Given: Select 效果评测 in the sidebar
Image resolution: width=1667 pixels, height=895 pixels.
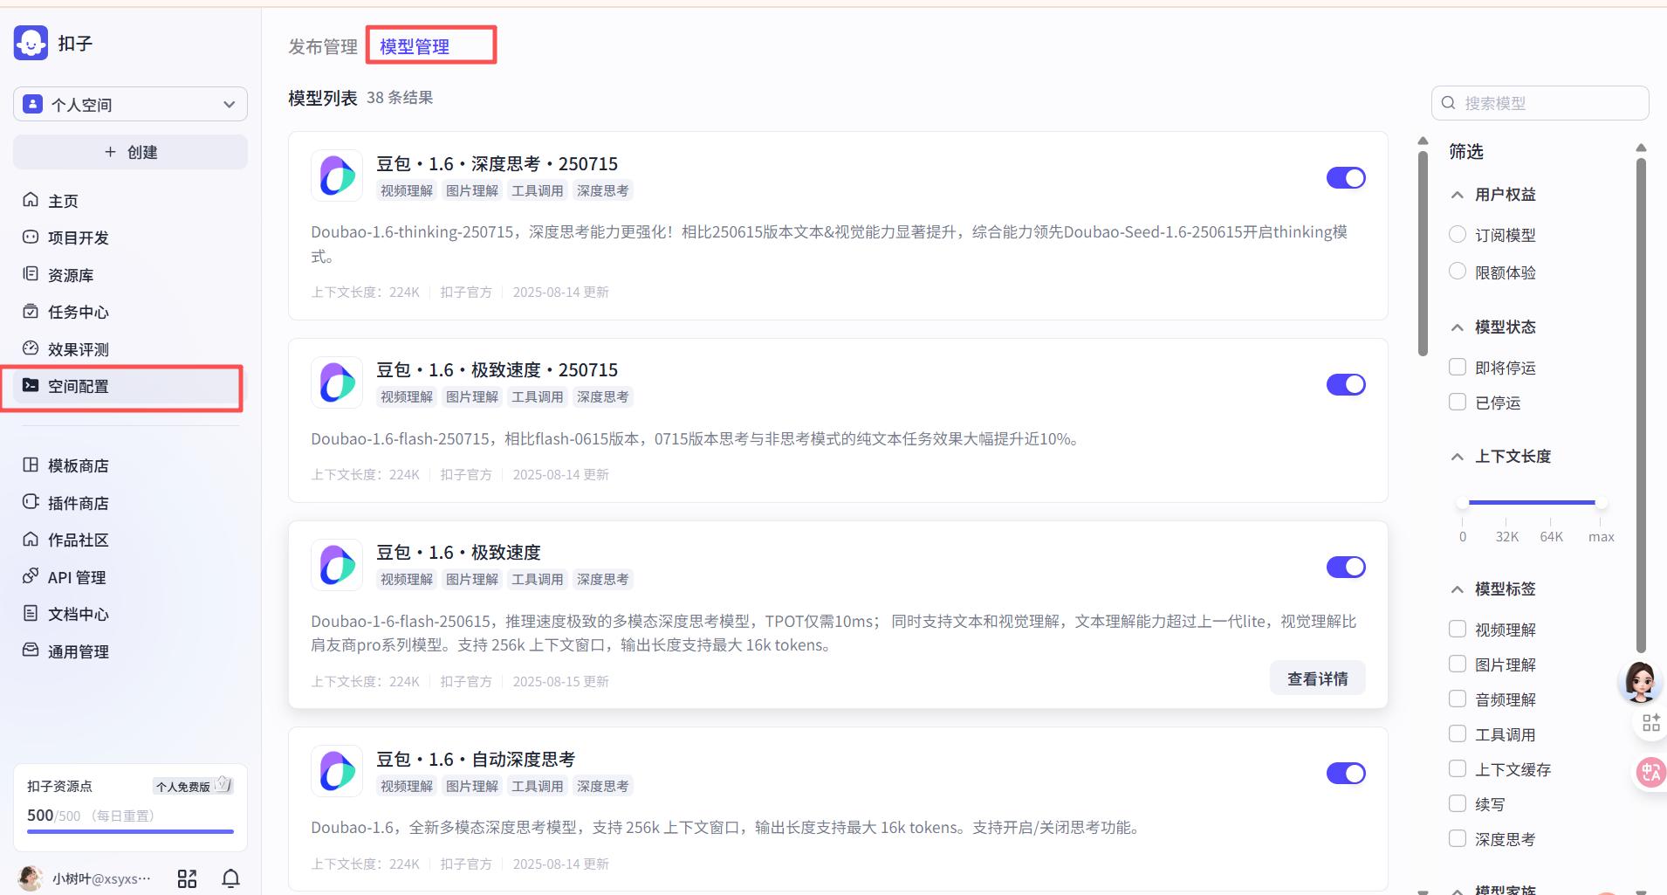Looking at the screenshot, I should (x=79, y=348).
